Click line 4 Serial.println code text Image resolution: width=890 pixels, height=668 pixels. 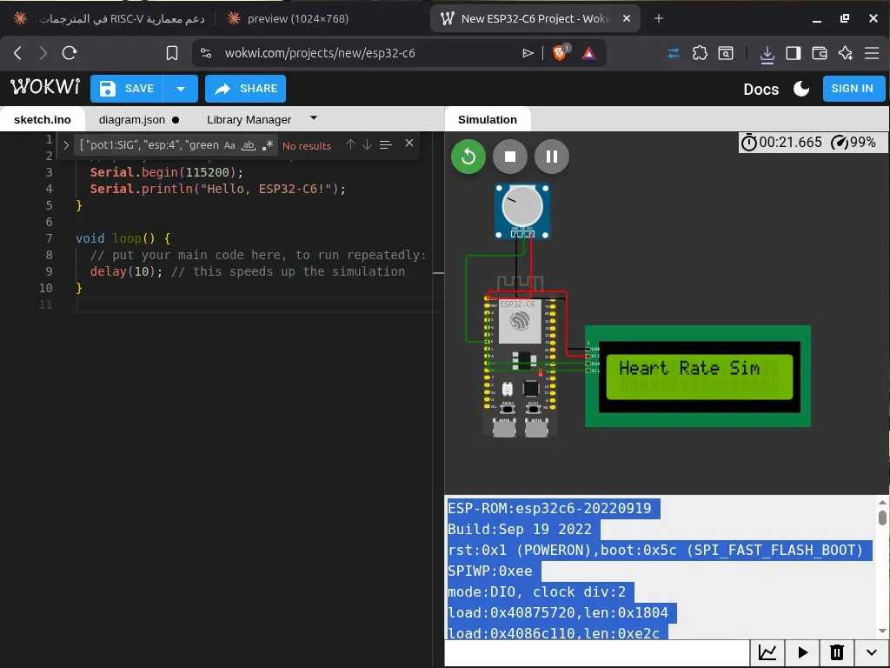(x=217, y=189)
